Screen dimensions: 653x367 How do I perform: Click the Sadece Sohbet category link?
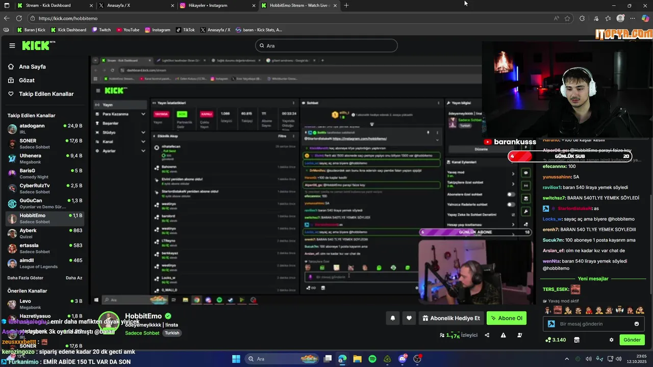point(142,333)
